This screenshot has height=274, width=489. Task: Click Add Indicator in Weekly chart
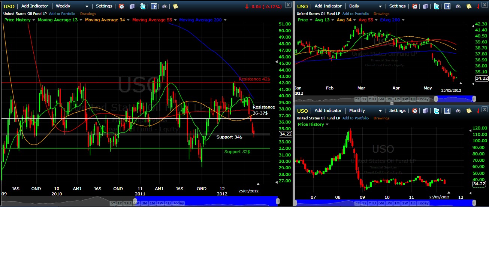34,6
